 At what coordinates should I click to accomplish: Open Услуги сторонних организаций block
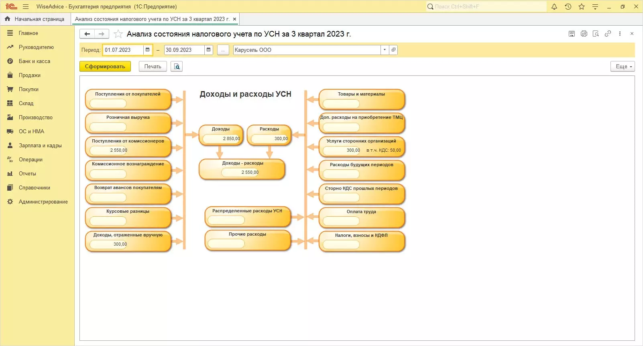click(x=362, y=146)
